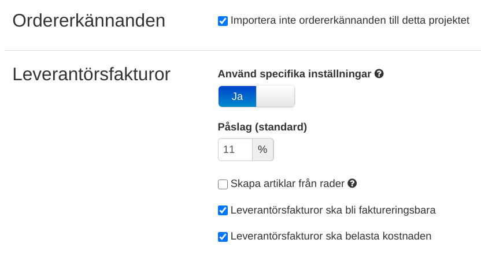Screen dimensions: 481x258
Task: Click the 'Leverantörsfakturor ska bli faktureringsbara' label text
Action: click(x=332, y=210)
